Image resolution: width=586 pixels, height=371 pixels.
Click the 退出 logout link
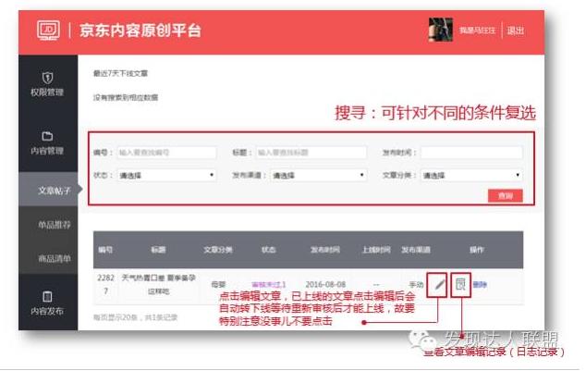pyautogui.click(x=516, y=31)
